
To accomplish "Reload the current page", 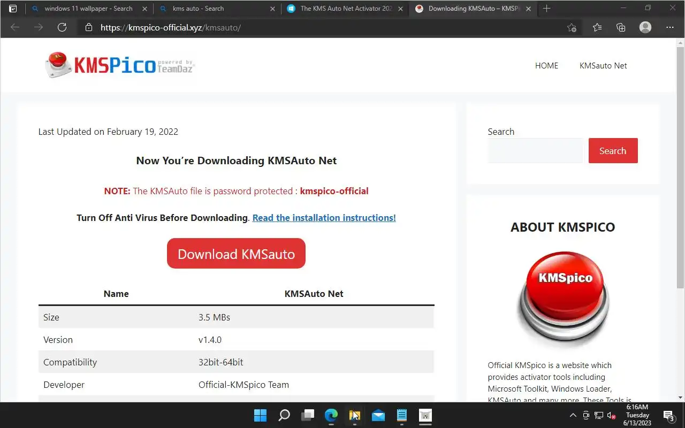I will coord(62,27).
